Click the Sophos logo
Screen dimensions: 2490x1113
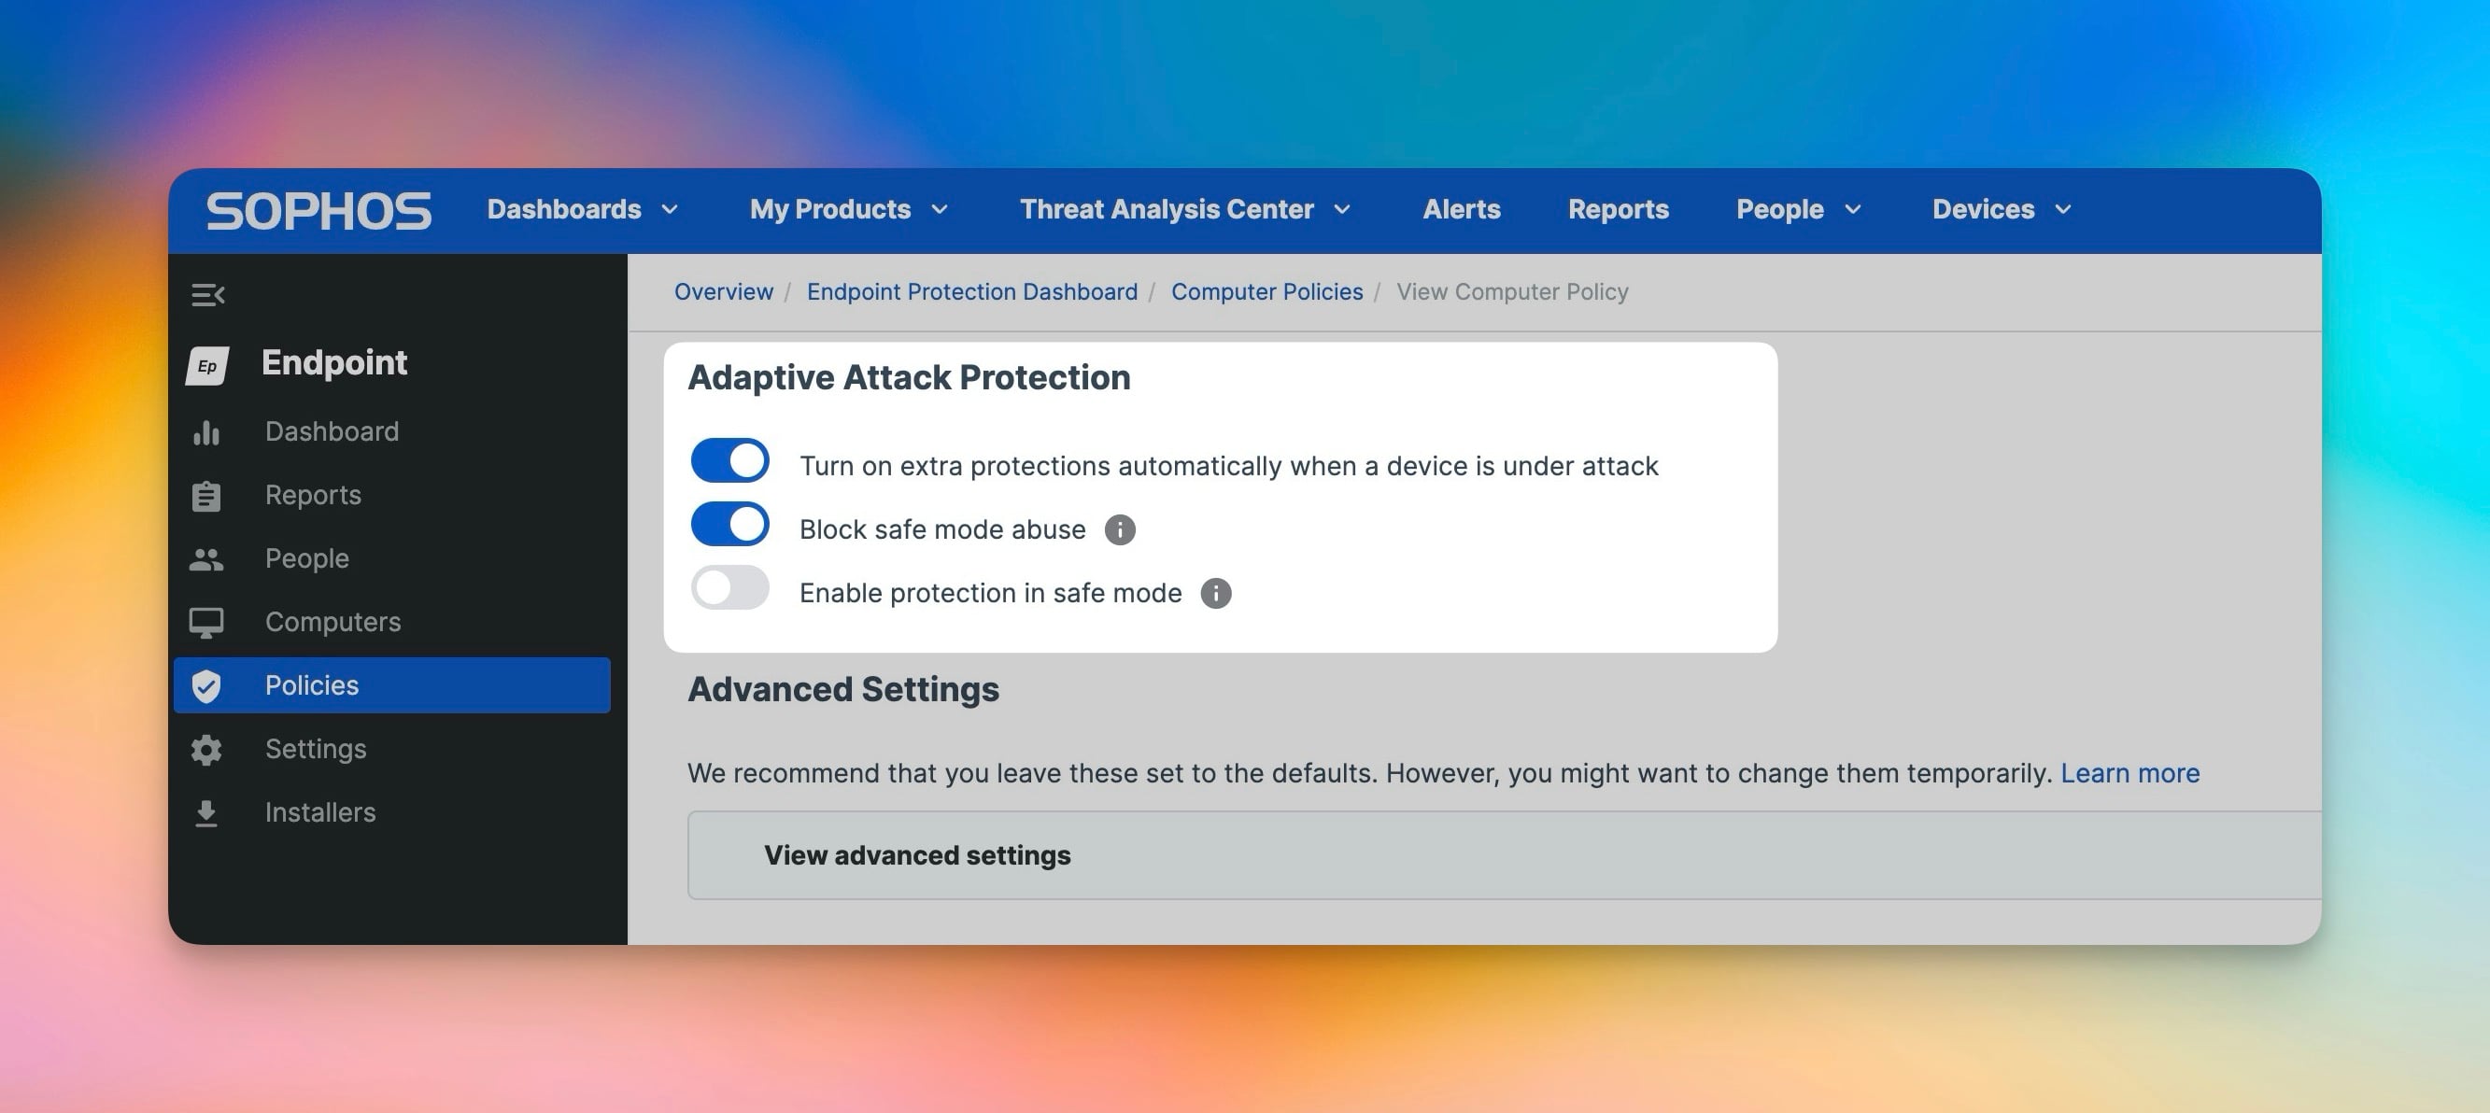319,211
